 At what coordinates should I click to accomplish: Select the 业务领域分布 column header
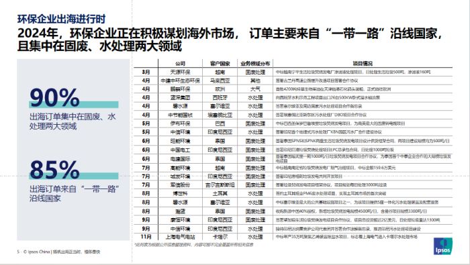click(x=255, y=64)
